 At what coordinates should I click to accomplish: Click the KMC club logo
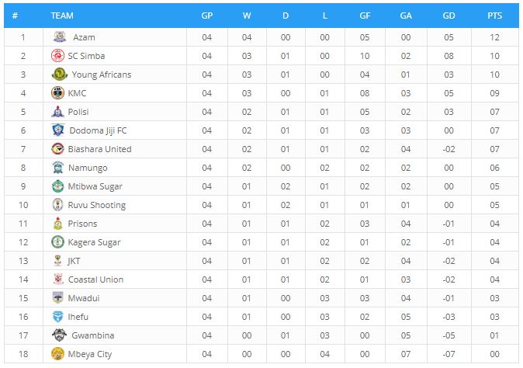(x=57, y=93)
